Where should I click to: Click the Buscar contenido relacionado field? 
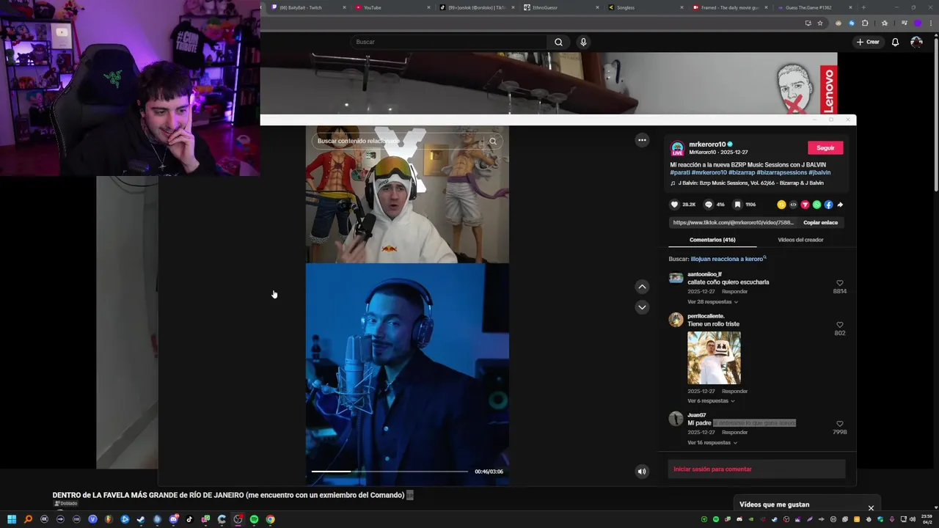click(400, 141)
